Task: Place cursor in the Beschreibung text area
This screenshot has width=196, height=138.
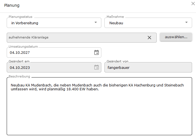Action: (99, 106)
